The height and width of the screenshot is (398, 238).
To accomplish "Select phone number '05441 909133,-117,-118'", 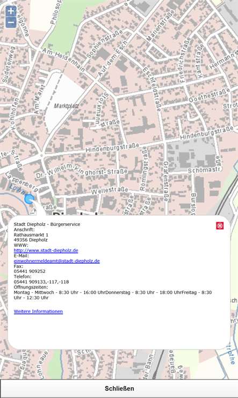I will (41, 282).
